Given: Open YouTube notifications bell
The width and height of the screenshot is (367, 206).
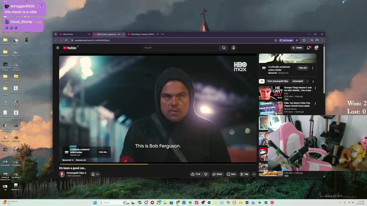Looking at the screenshot, I should tap(309, 48).
